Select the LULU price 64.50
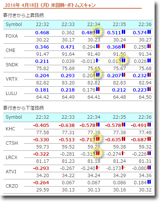 coord(145,97)
